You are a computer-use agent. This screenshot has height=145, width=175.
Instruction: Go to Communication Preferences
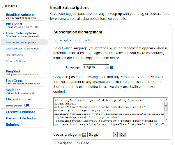tap(22, 49)
